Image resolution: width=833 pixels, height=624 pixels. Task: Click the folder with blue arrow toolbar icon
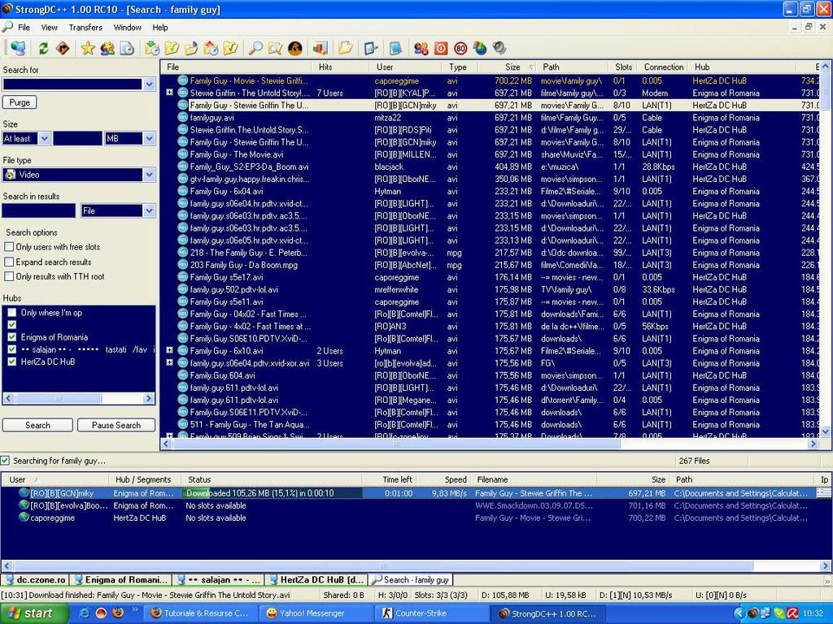point(191,48)
